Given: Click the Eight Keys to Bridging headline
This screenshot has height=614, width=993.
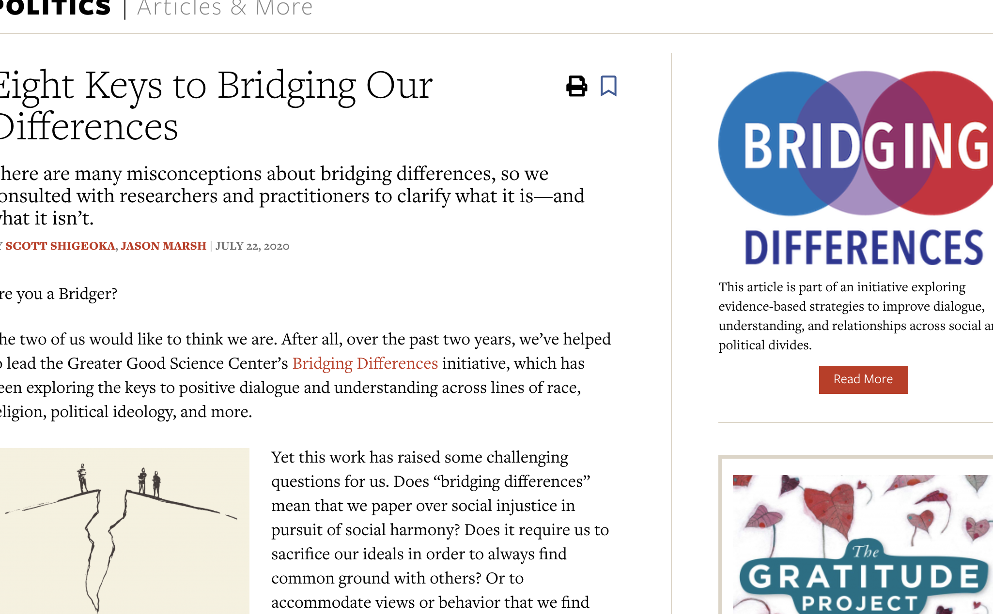Looking at the screenshot, I should pos(216,105).
